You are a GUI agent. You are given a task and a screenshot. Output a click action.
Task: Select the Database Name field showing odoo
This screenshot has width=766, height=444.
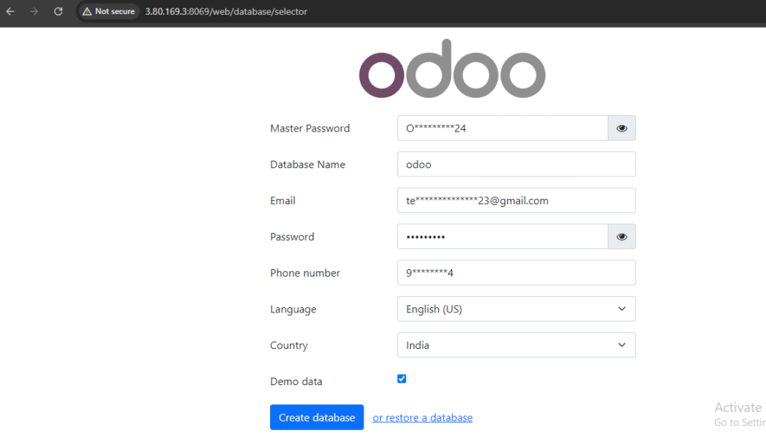pos(516,164)
